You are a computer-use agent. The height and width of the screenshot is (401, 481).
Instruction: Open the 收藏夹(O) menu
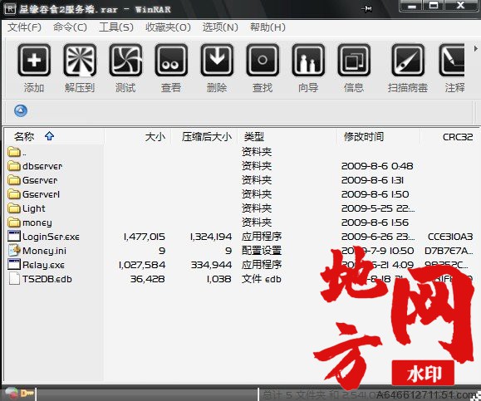(x=168, y=27)
